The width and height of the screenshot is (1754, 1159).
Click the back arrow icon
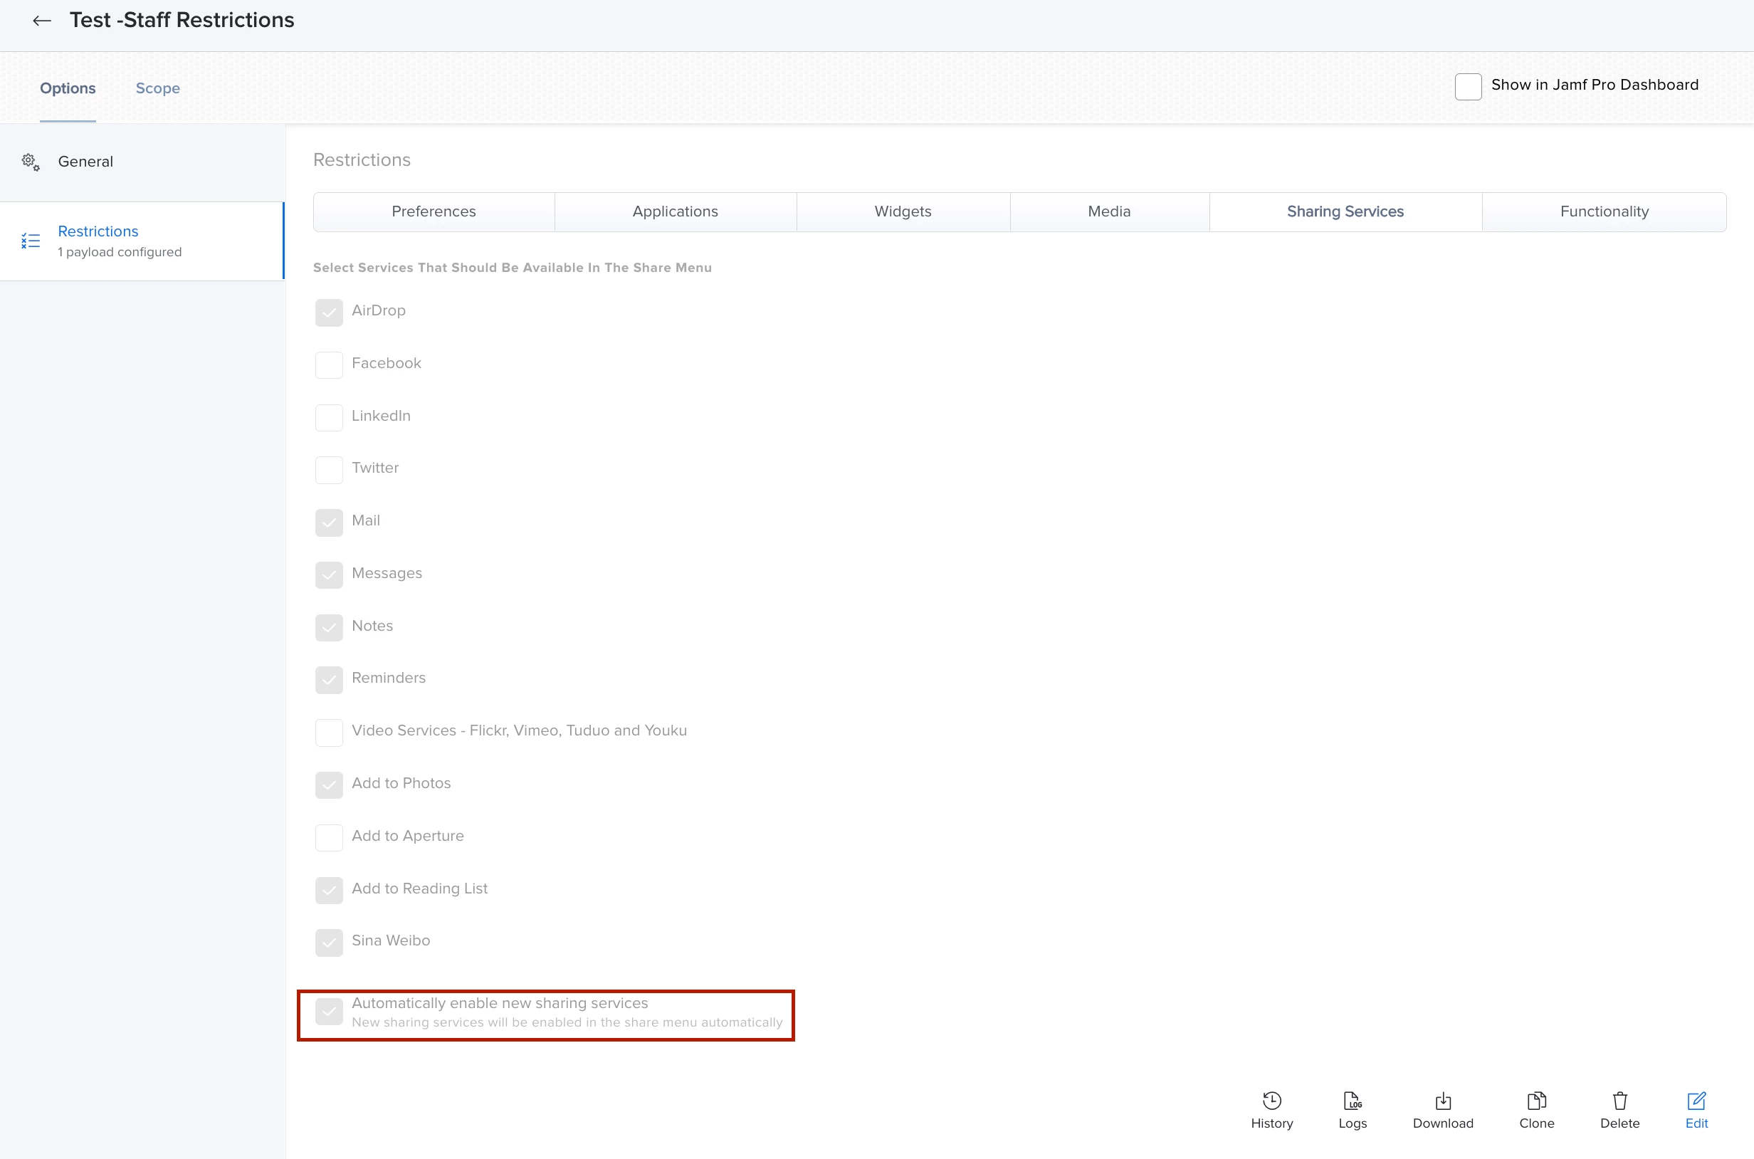[41, 21]
